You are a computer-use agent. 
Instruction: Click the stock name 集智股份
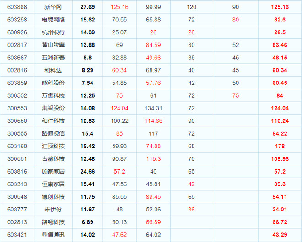coord(53,108)
